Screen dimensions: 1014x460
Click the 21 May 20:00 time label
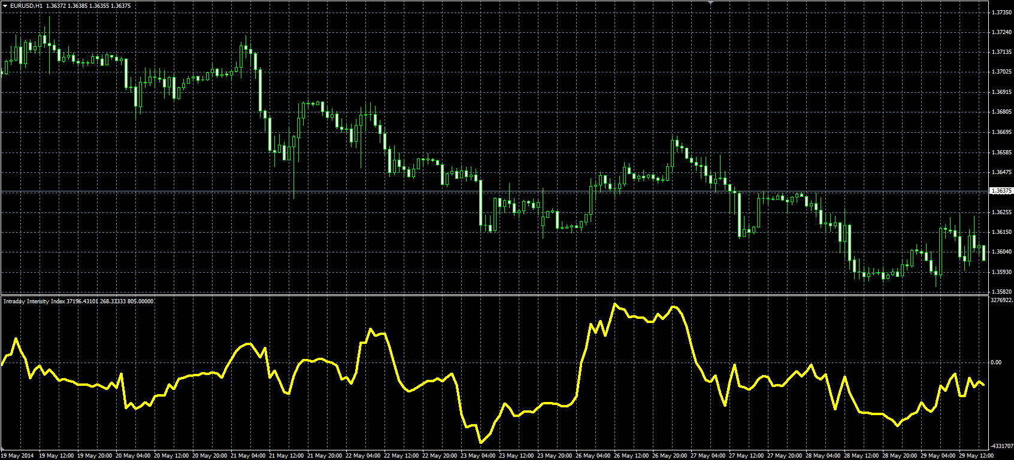click(325, 456)
